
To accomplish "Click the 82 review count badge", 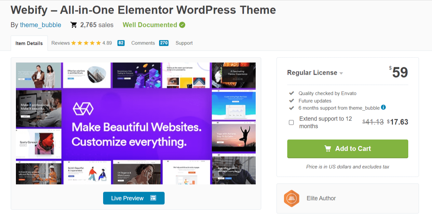I will (x=121, y=43).
